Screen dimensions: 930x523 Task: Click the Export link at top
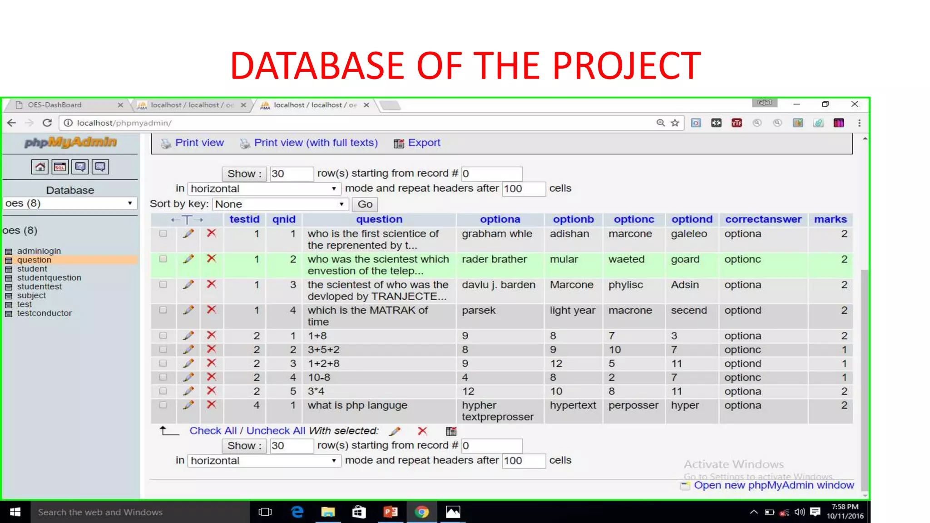424,143
